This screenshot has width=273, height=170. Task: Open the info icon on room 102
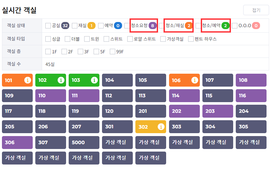(61, 80)
